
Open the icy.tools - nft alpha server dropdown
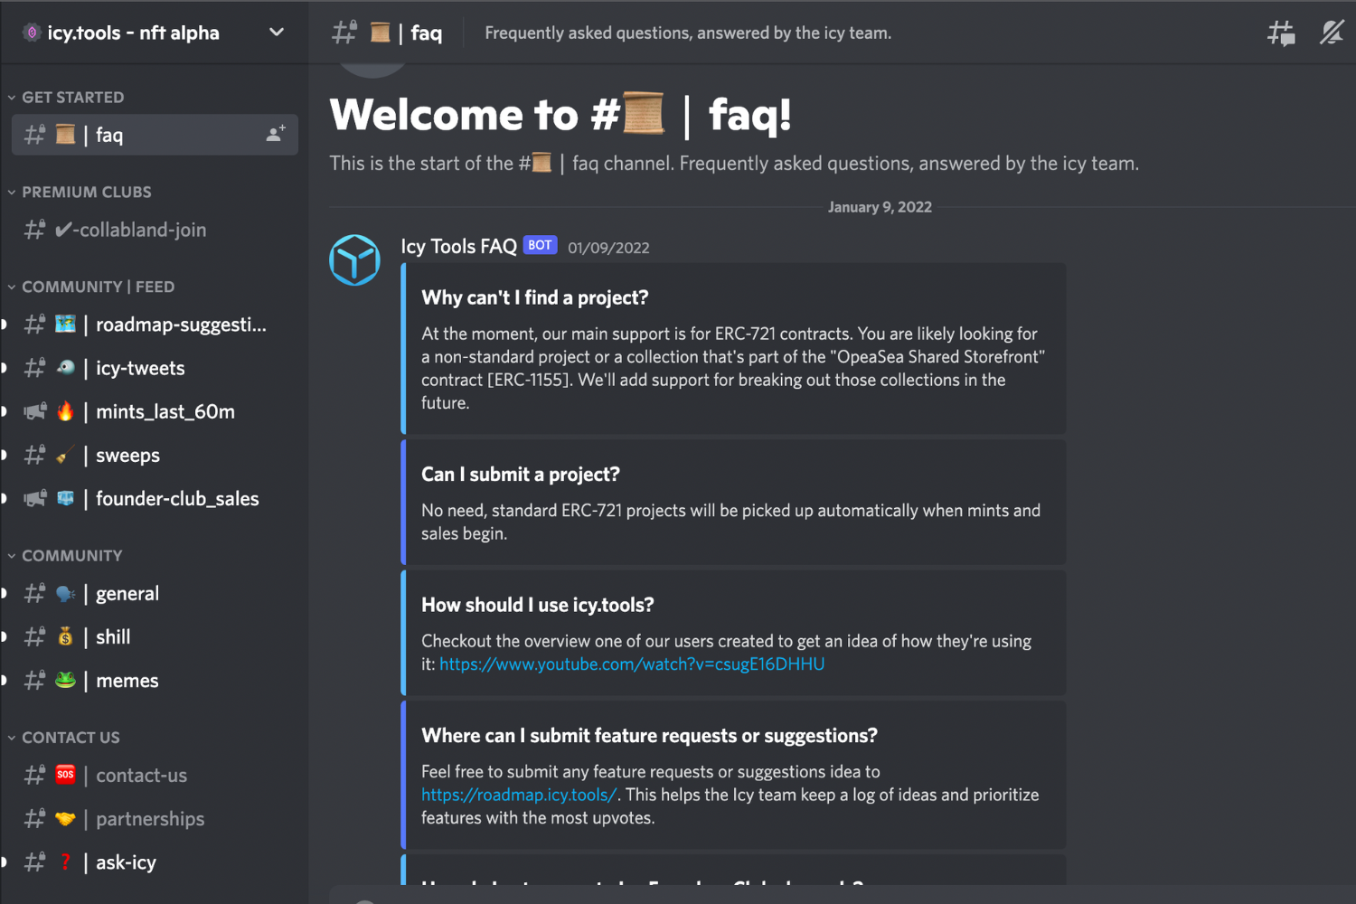pyautogui.click(x=155, y=33)
